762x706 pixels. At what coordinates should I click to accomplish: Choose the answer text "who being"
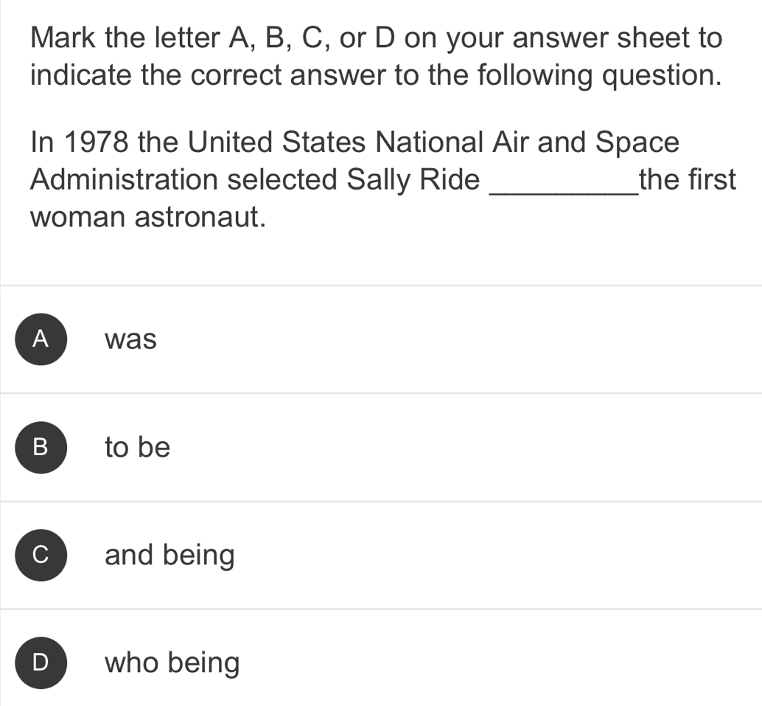(172, 663)
